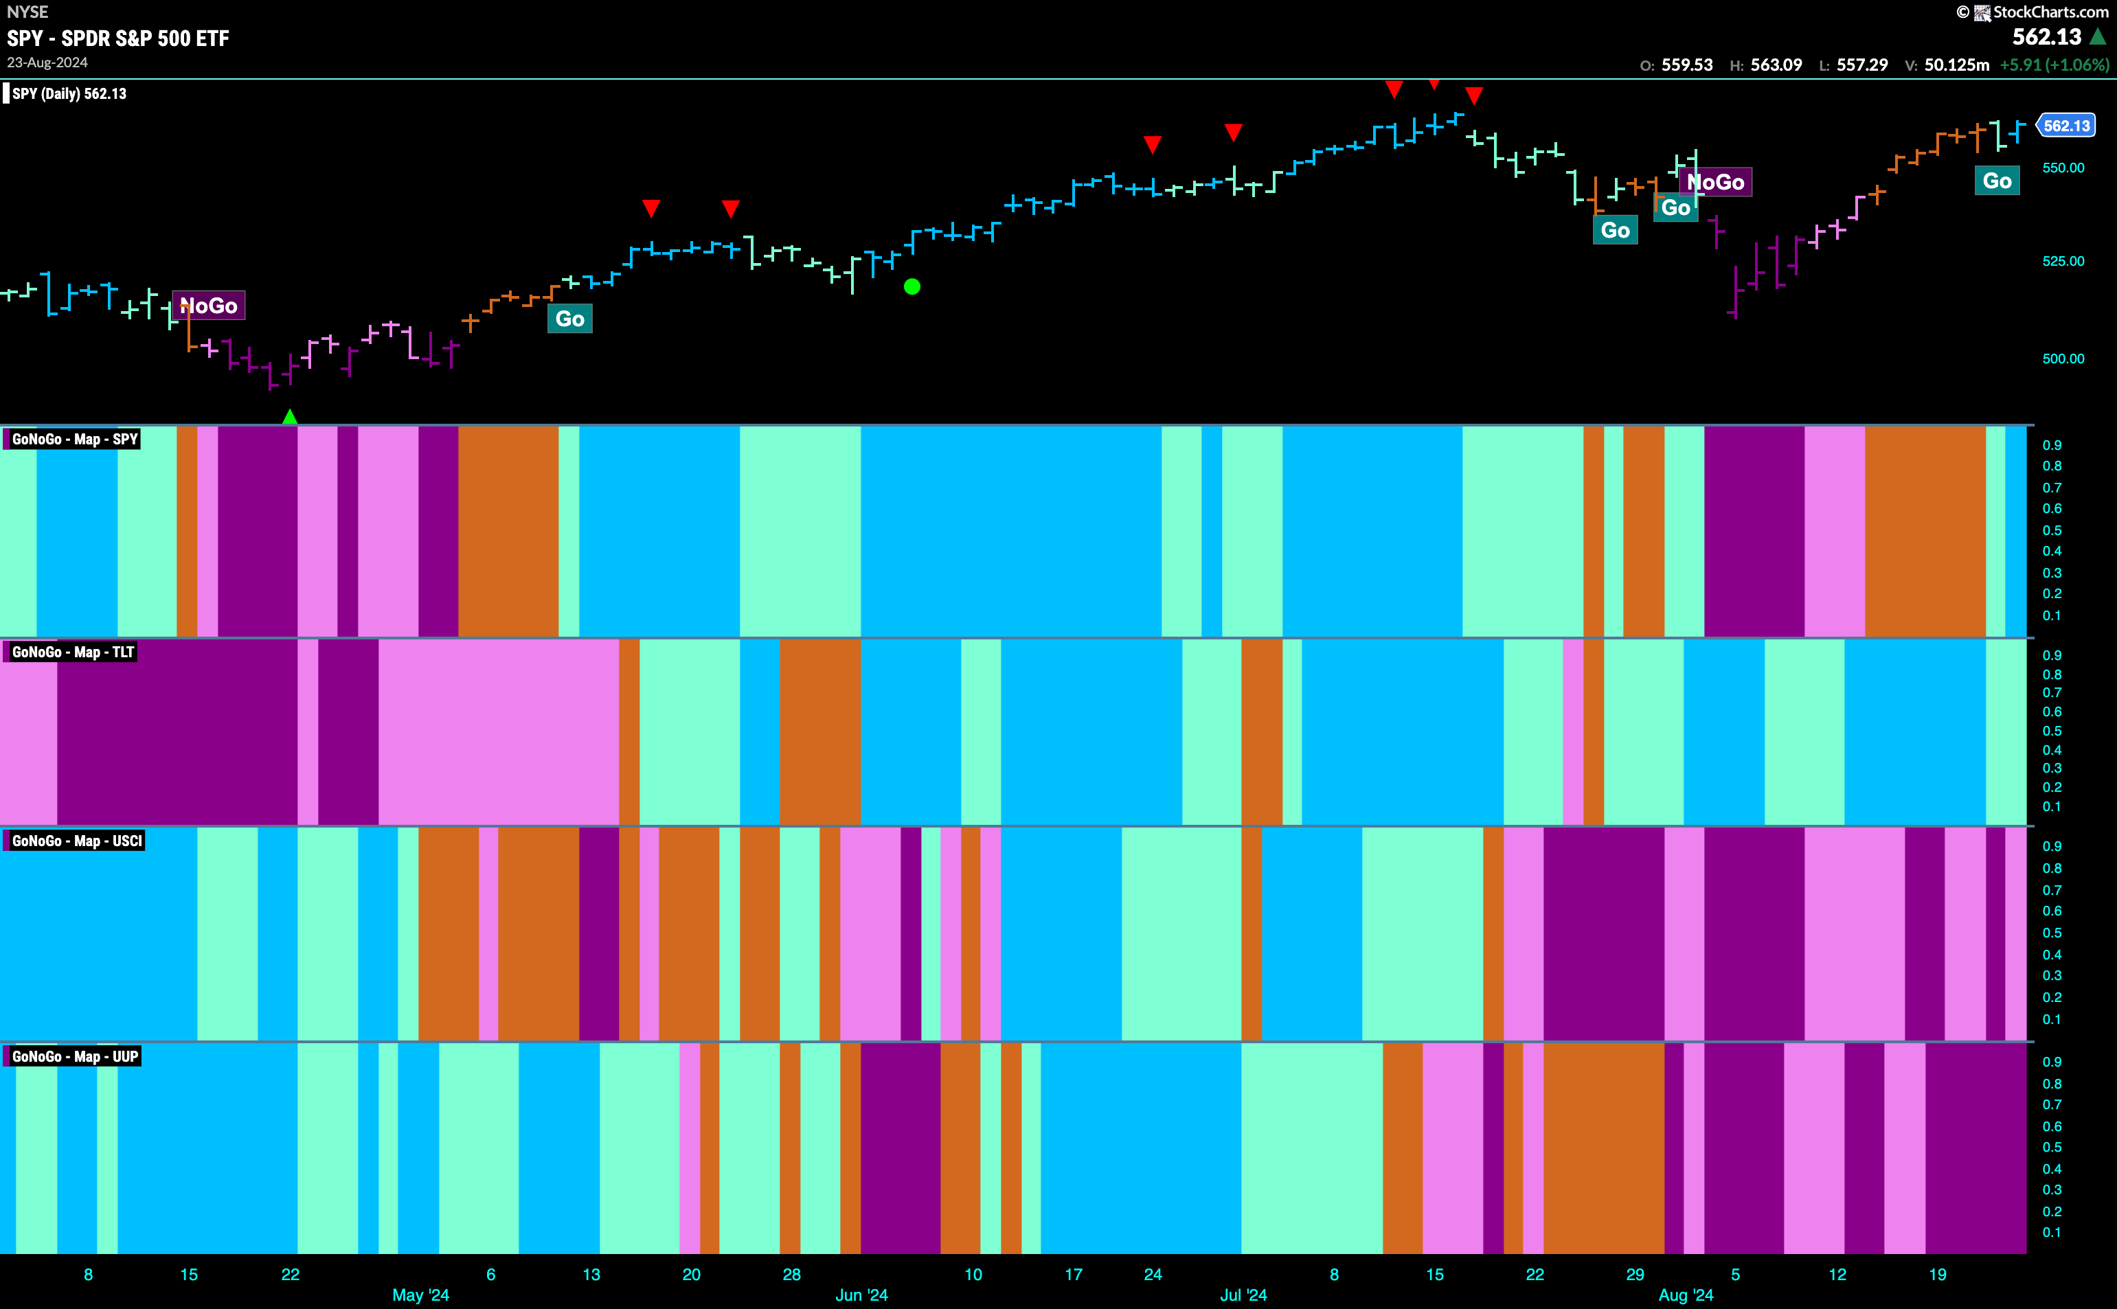This screenshot has width=2117, height=1309.
Task: Click the GoNoGo - Map - UUP panel label
Action: point(74,1056)
